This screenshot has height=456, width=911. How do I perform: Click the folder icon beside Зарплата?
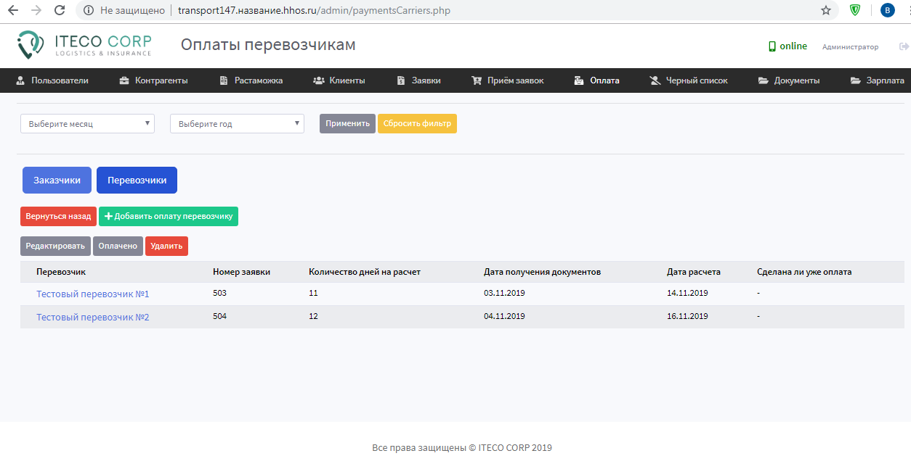coord(856,80)
